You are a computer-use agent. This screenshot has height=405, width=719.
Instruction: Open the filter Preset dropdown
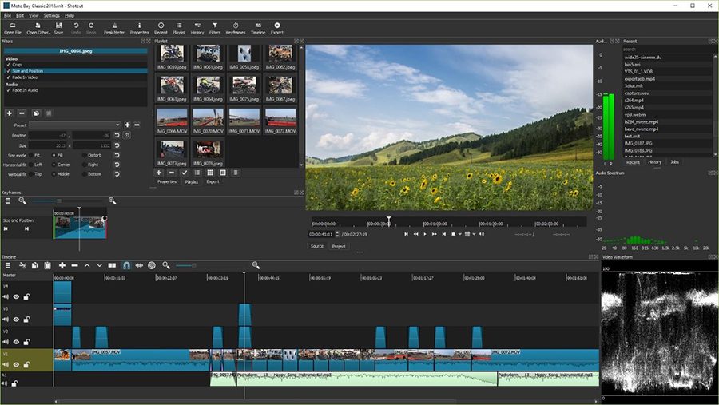point(75,125)
